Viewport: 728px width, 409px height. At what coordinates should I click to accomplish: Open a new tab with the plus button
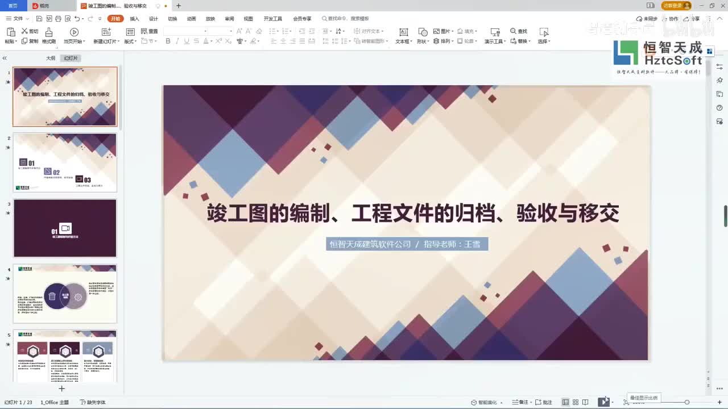pyautogui.click(x=179, y=6)
